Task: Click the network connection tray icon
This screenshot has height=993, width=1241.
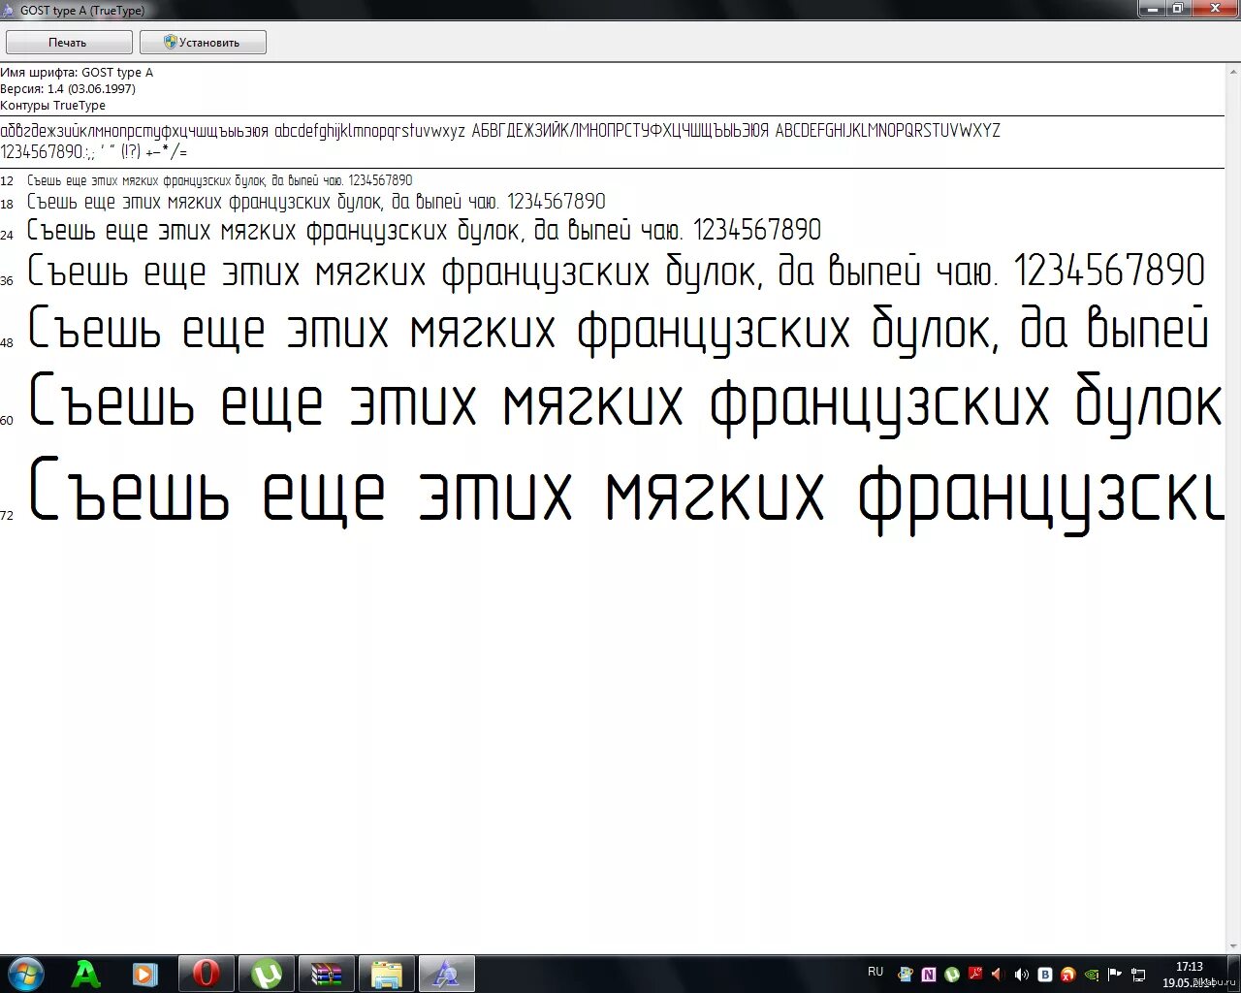Action: pos(1138,975)
